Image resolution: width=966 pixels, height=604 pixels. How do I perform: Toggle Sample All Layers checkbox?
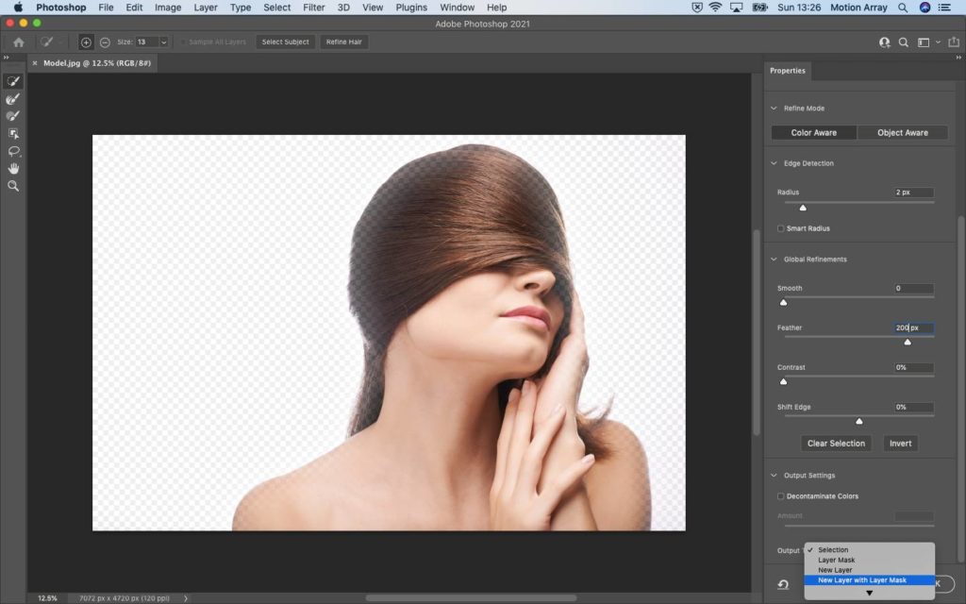coord(184,42)
